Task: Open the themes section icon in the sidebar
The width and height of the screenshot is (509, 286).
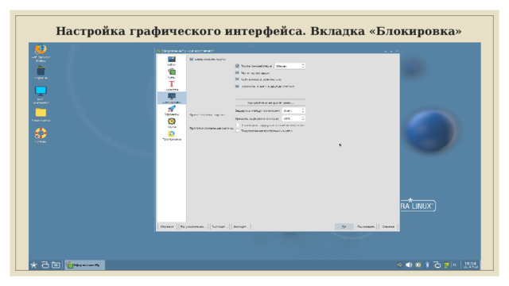Action: [172, 73]
